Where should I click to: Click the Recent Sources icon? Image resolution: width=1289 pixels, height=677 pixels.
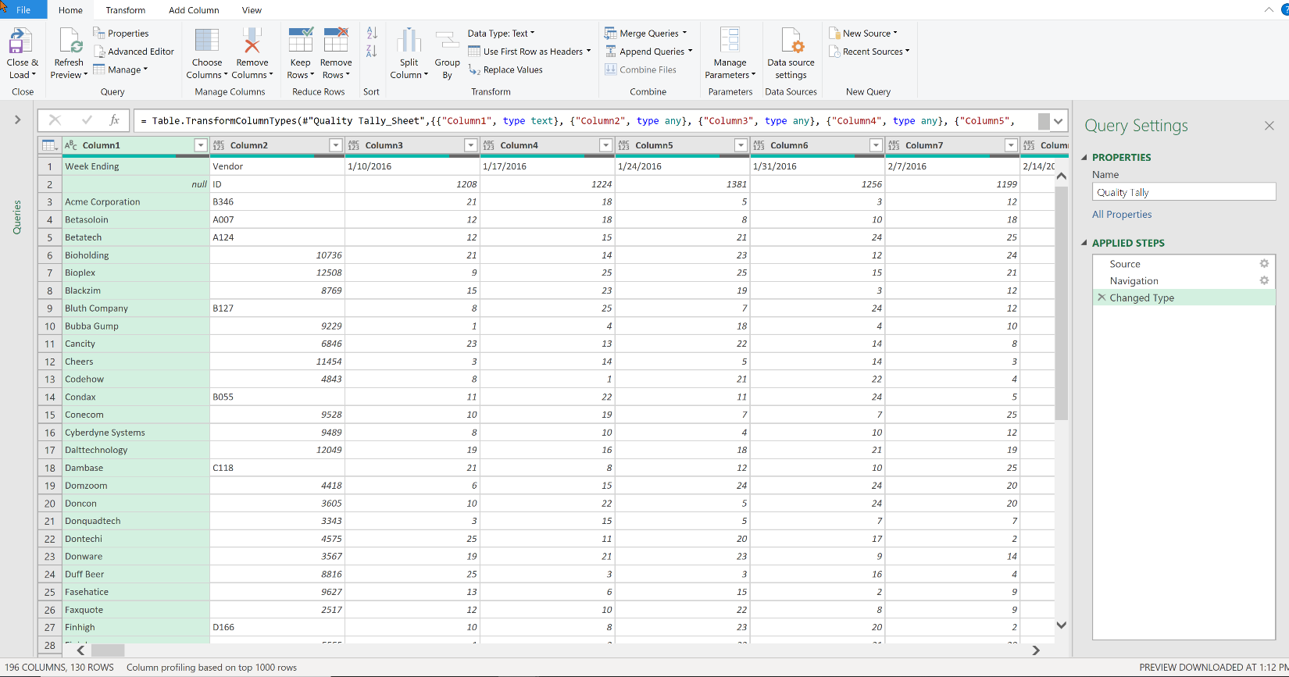coord(834,52)
